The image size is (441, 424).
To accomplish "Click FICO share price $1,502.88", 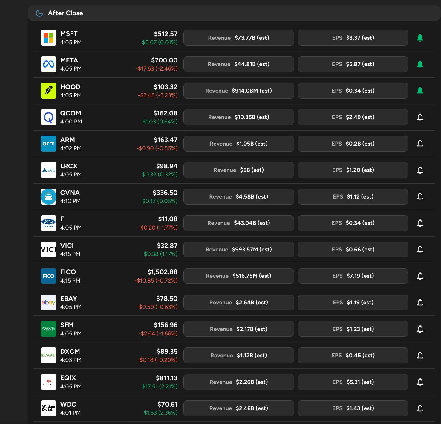I will 162,272.
